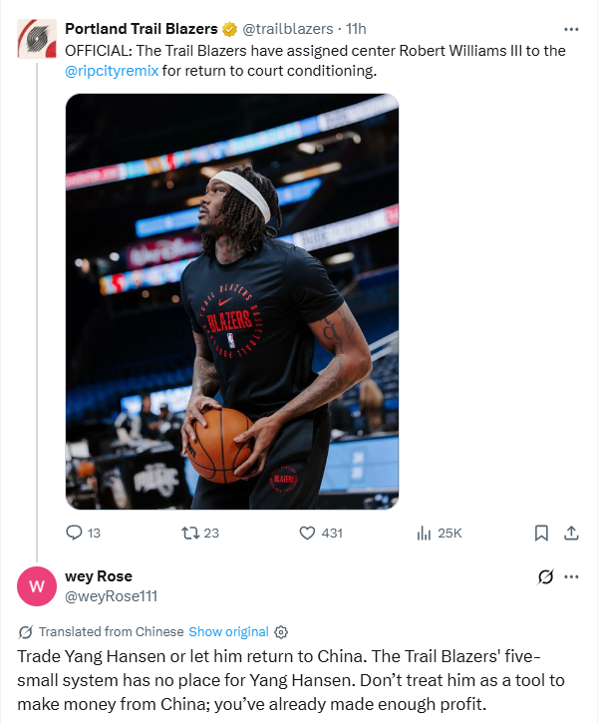This screenshot has height=724, width=598.
Task: Click the share icon on the post
Action: pyautogui.click(x=571, y=533)
